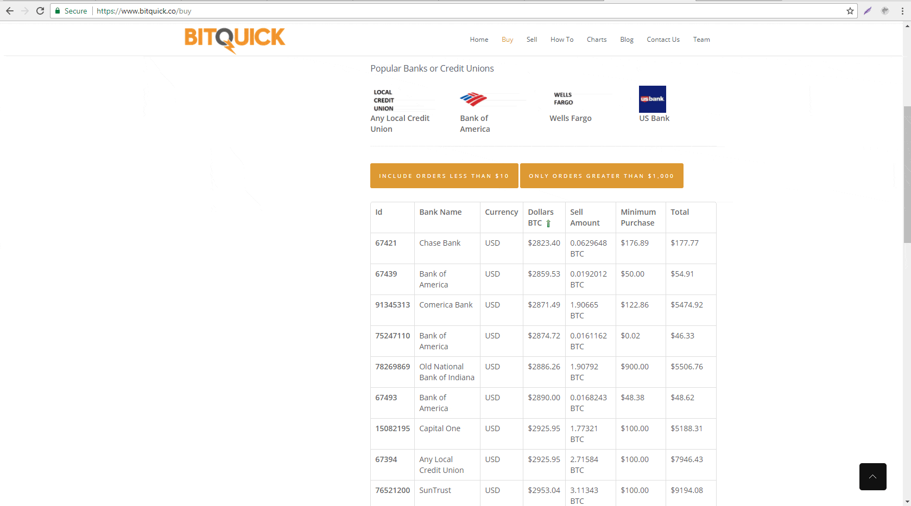Select order 67421 Chase Bank
Screen dimensions: 911x506
pyautogui.click(x=543, y=248)
